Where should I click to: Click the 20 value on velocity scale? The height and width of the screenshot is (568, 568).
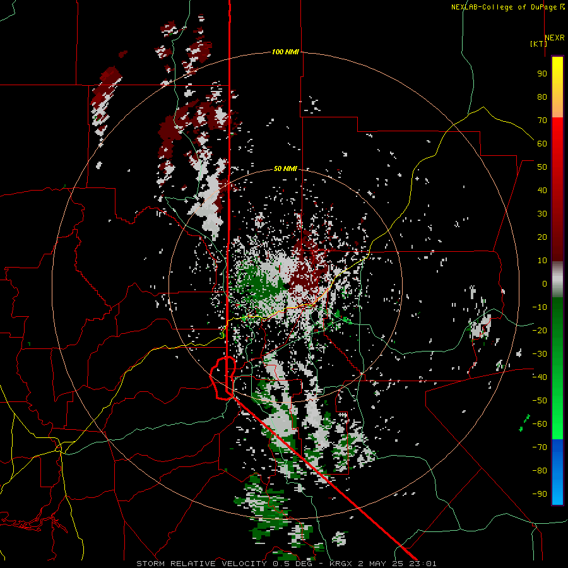[542, 237]
